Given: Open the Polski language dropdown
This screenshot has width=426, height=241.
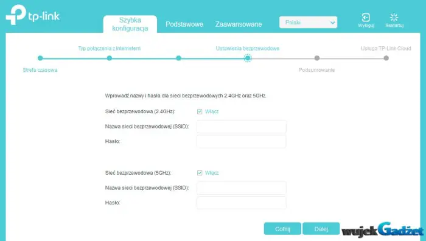Looking at the screenshot, I should 308,23.
